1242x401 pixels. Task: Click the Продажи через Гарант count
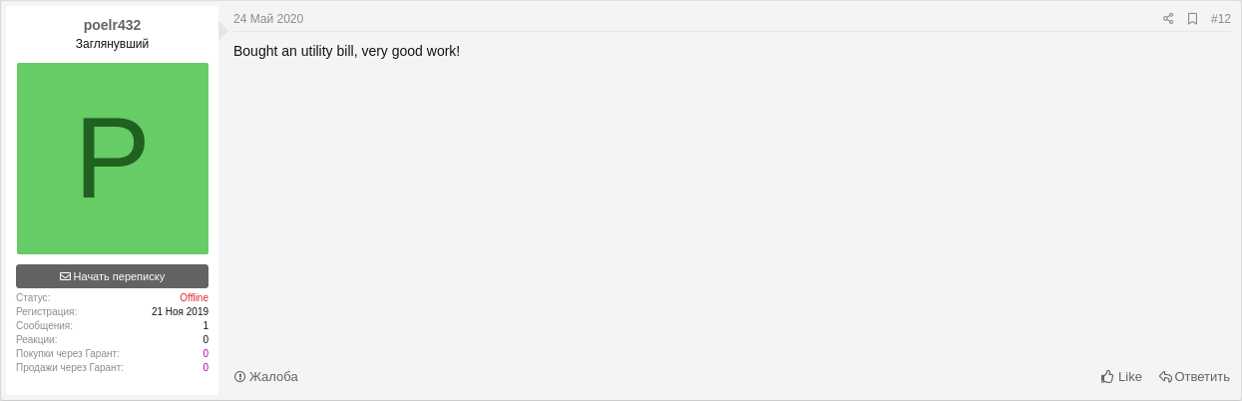coord(206,368)
